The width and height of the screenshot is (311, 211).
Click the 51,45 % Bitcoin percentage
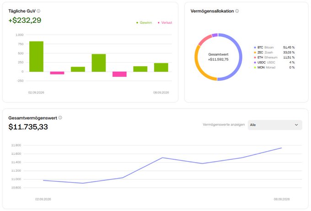(x=289, y=47)
